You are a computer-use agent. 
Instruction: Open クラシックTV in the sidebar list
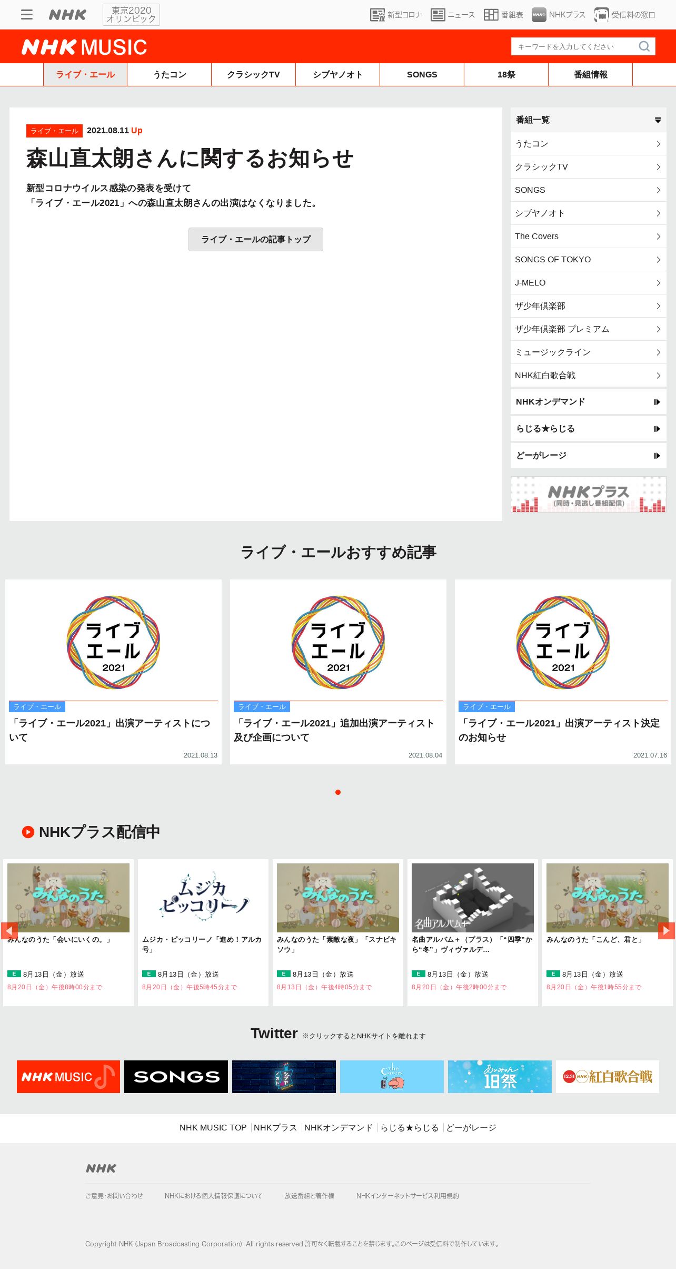[x=589, y=167]
